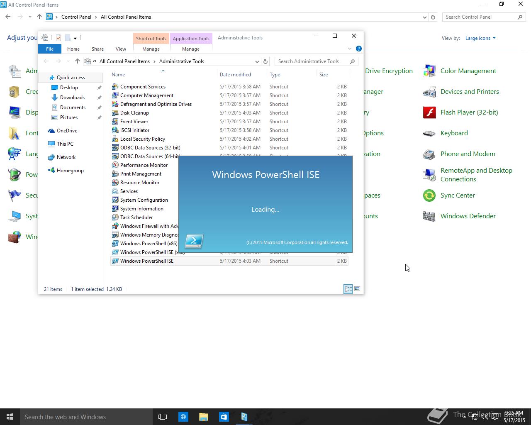Switch to details view icon
The height and width of the screenshot is (425, 531).
click(x=348, y=289)
